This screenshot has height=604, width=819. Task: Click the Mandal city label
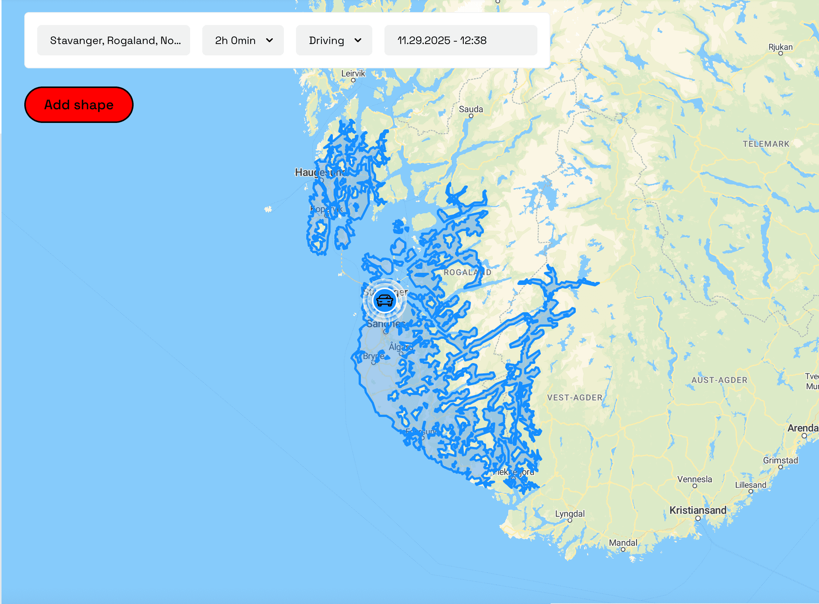click(623, 542)
